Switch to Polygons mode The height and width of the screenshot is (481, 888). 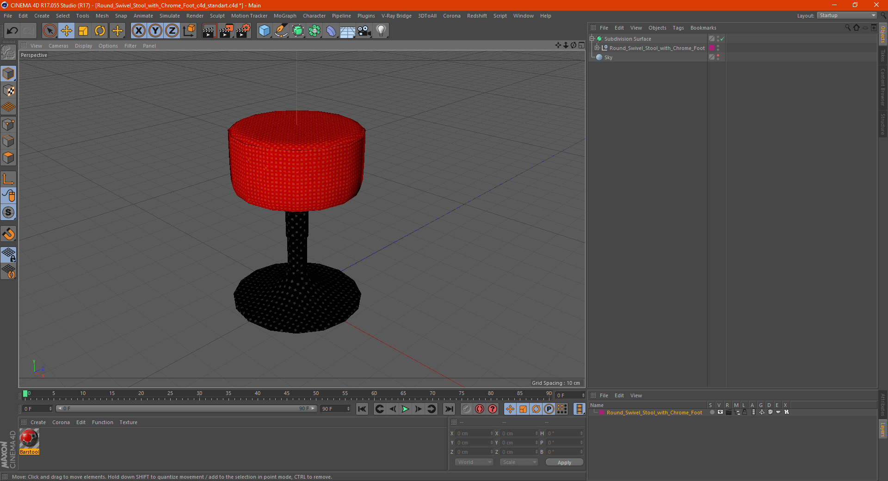point(8,158)
